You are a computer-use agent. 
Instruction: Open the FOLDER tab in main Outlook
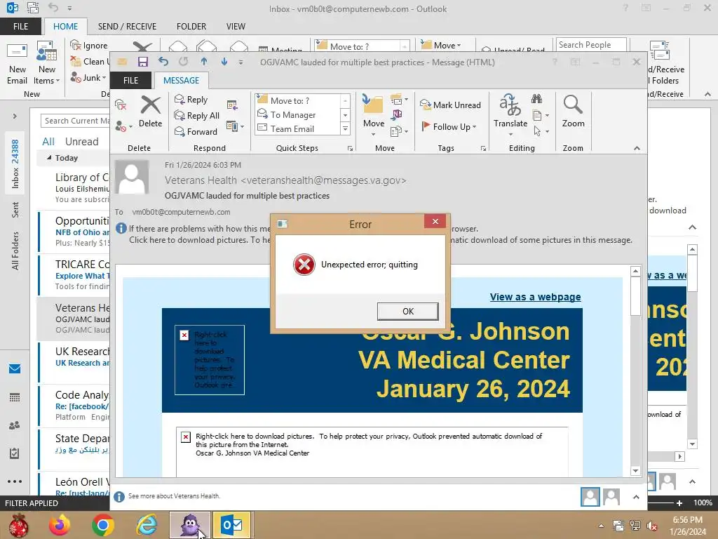coord(191,27)
